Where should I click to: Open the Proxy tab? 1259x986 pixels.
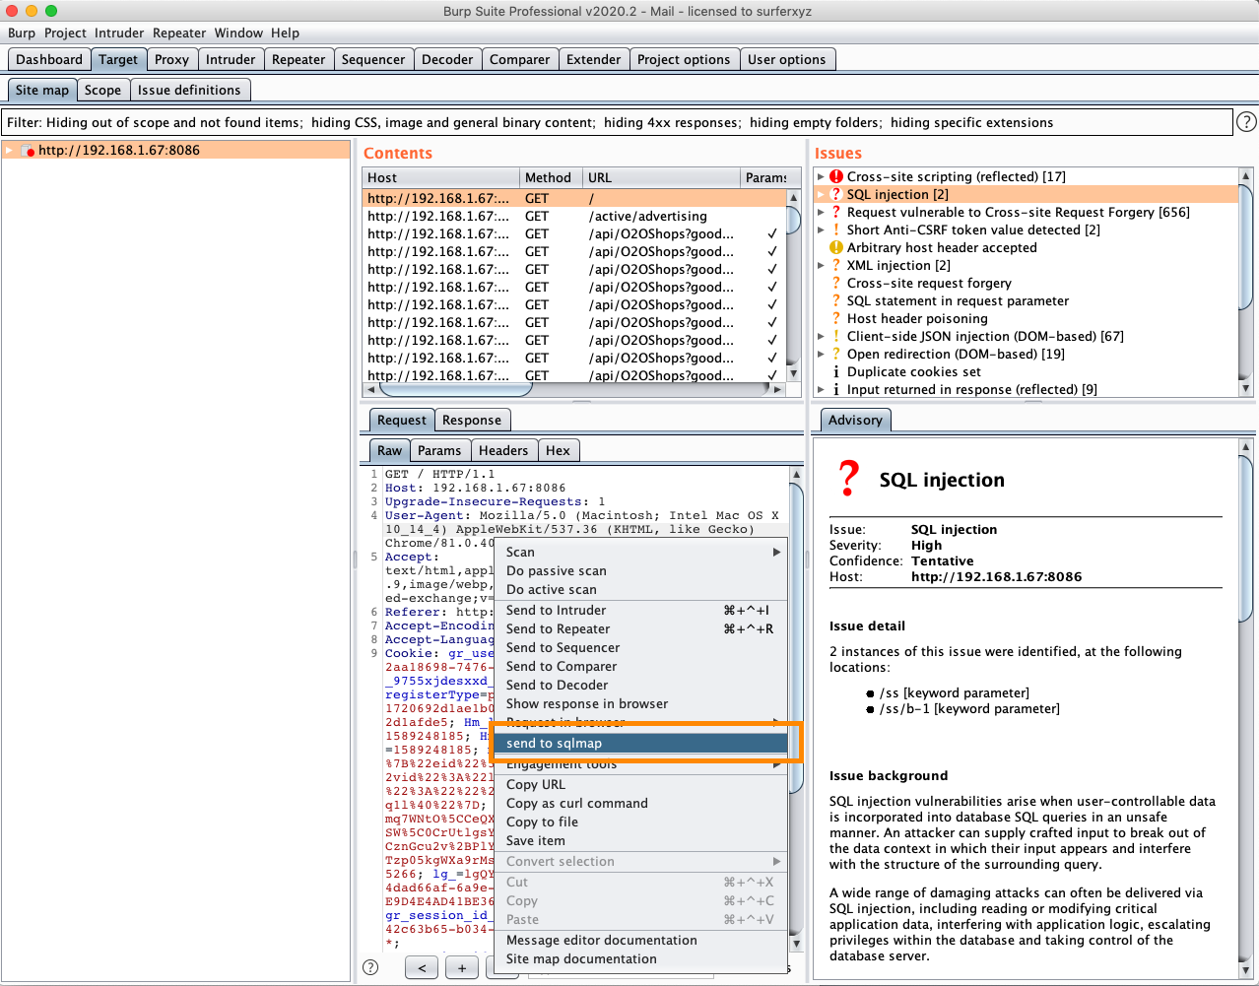click(x=171, y=60)
